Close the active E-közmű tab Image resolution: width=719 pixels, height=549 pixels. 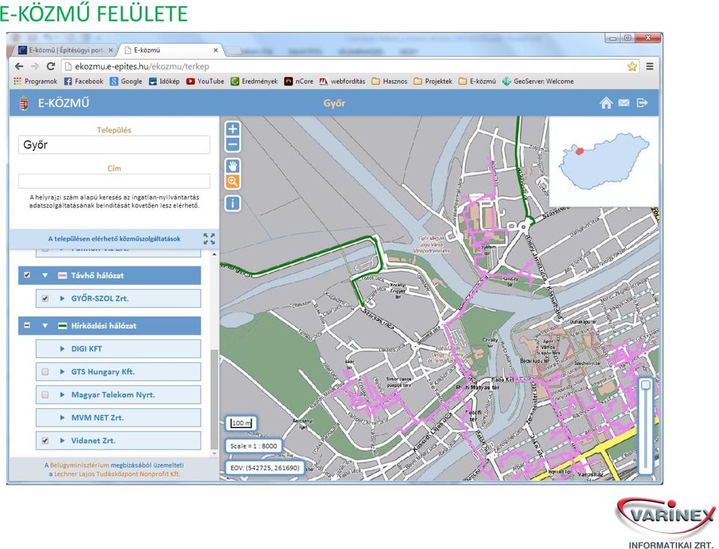pyautogui.click(x=216, y=50)
